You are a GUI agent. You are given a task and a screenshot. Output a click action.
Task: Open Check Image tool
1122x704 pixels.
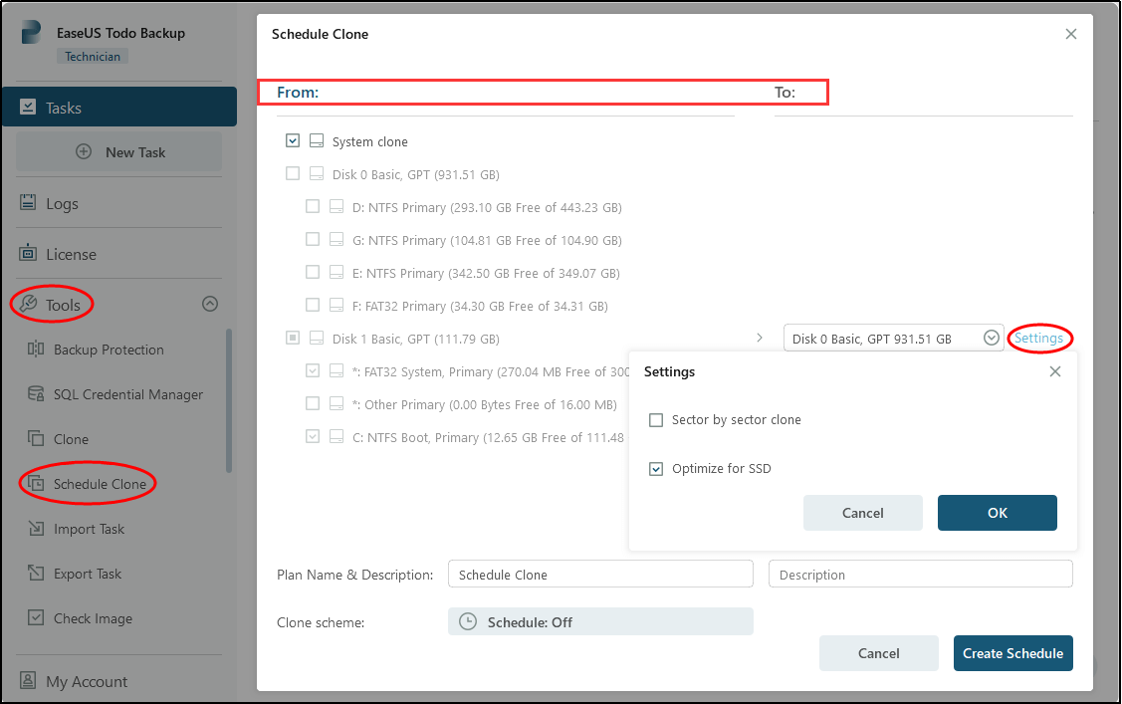click(93, 618)
